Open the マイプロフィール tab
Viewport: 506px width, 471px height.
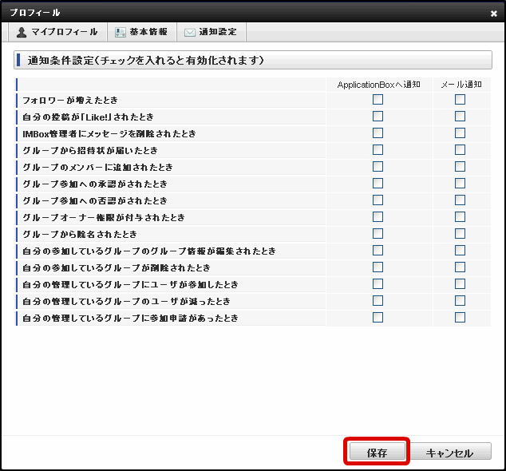point(57,32)
